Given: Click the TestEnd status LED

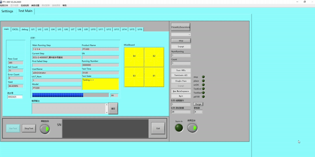Looking at the screenshot, I should [204, 89].
